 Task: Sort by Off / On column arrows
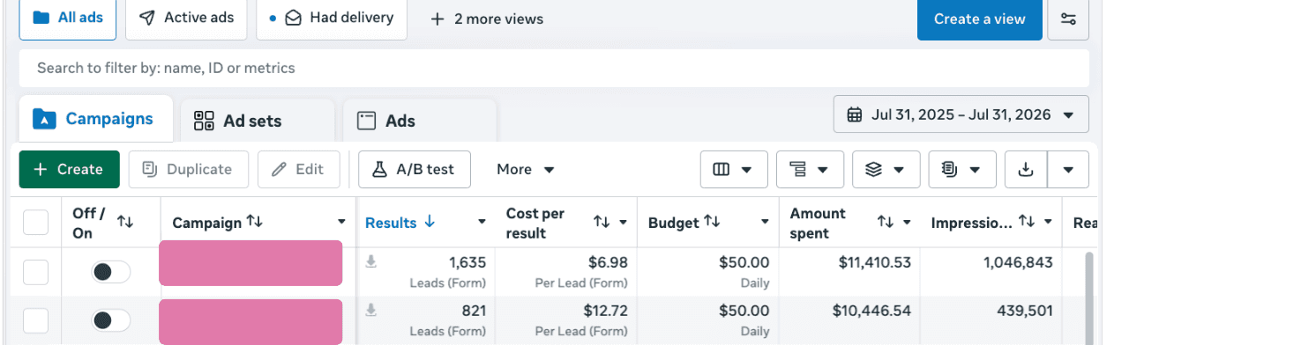click(125, 223)
